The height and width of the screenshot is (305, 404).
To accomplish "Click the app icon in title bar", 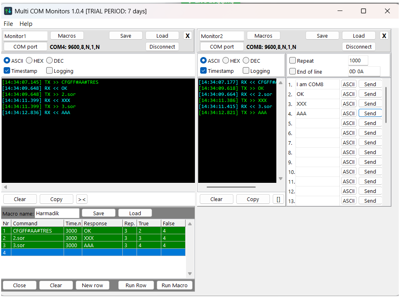I will click(8, 11).
